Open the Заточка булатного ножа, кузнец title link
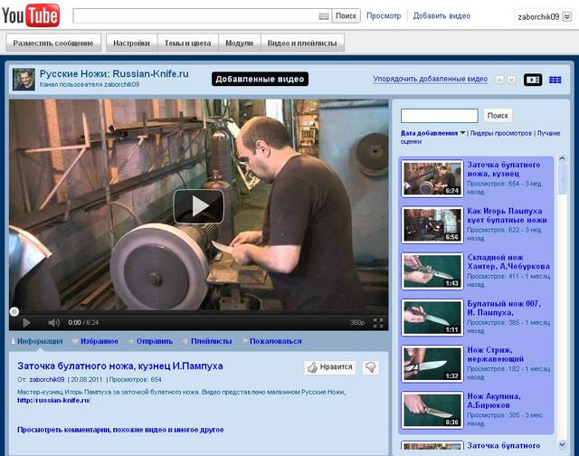The height and width of the screenshot is (456, 579). (x=504, y=169)
